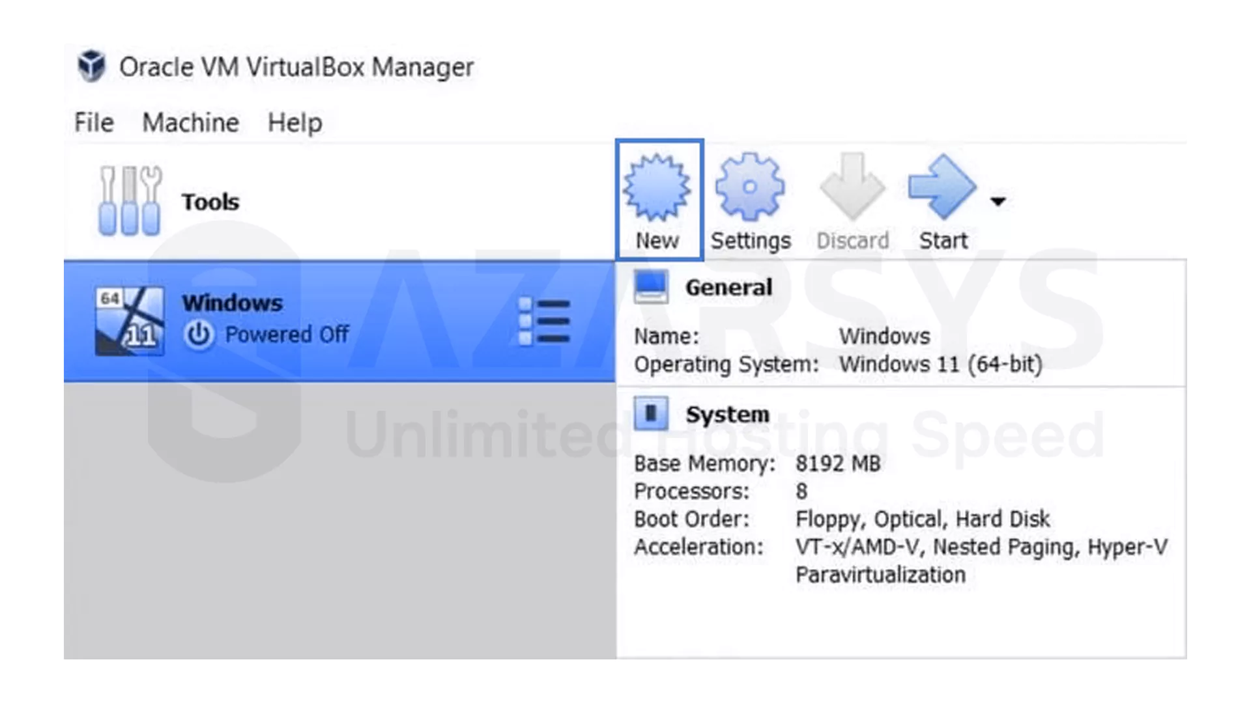Click the New machine starburst icon
The image size is (1251, 703).
(x=657, y=187)
